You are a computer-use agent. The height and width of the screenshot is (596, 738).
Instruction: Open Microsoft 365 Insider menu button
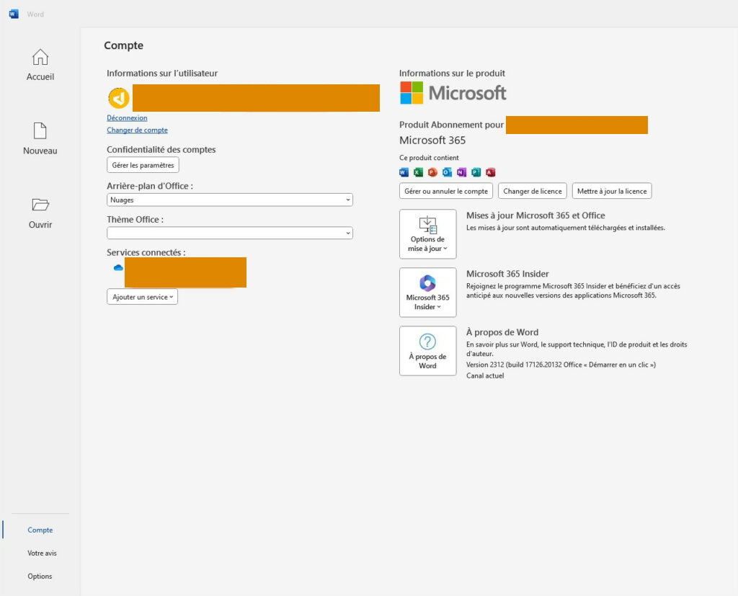(x=428, y=293)
